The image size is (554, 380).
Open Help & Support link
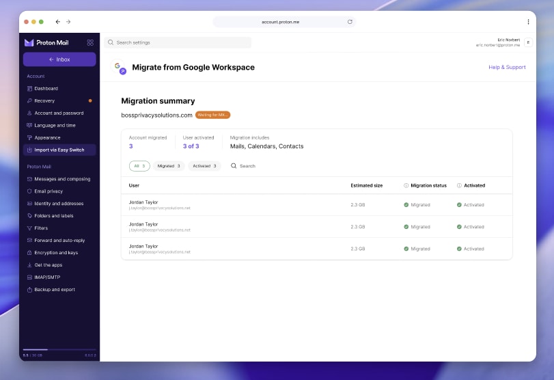[507, 67]
